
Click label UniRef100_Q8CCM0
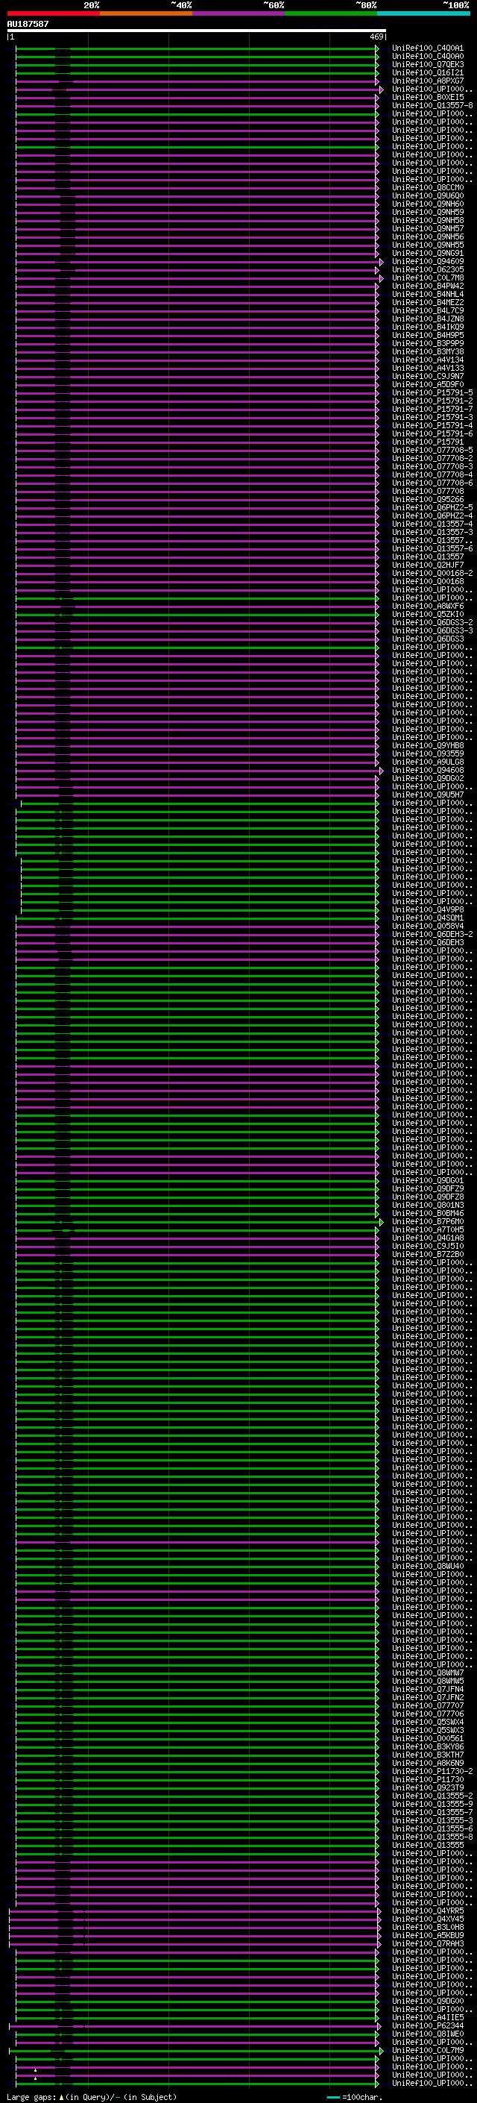tap(428, 188)
